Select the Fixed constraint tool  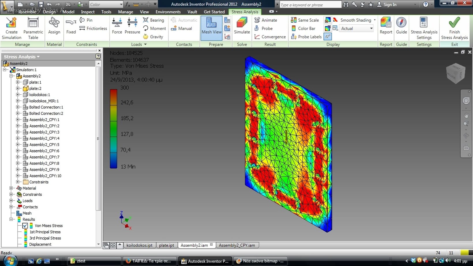71,27
